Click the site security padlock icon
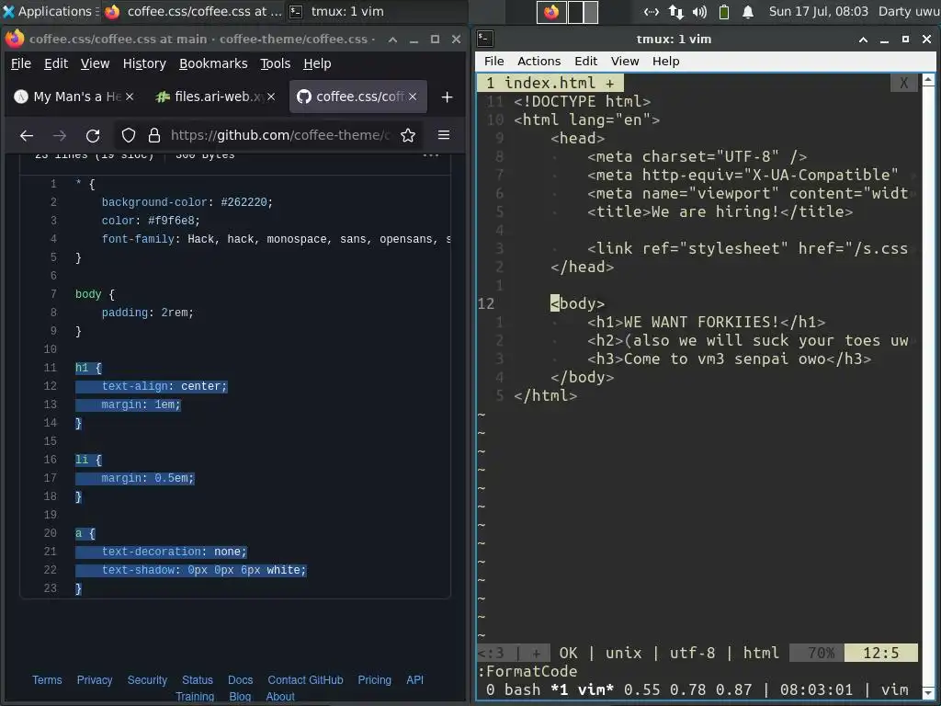This screenshot has width=941, height=706. tap(154, 136)
